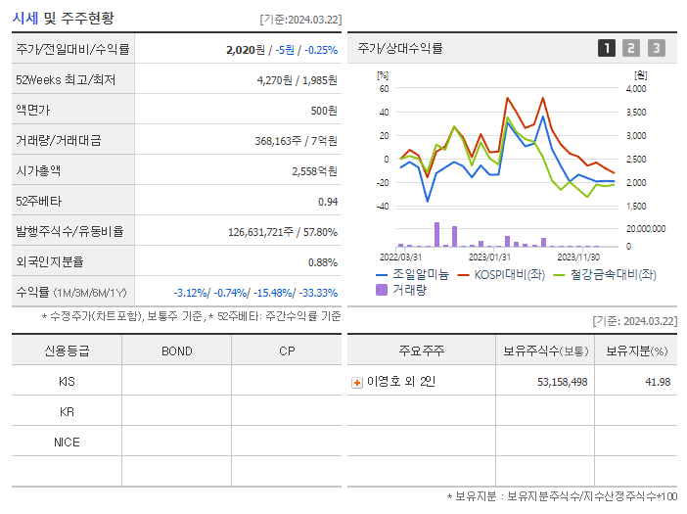This screenshot has width=687, height=514.
Task: Click the -0.25% return value
Action: (321, 50)
